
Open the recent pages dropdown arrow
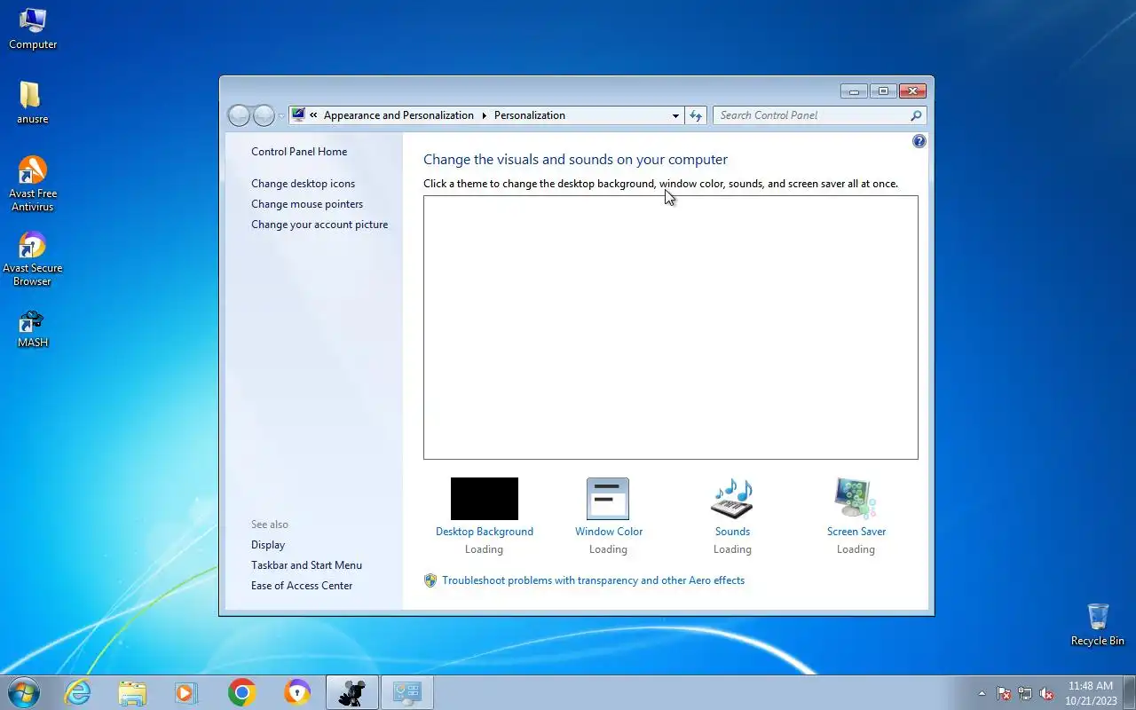coord(281,115)
